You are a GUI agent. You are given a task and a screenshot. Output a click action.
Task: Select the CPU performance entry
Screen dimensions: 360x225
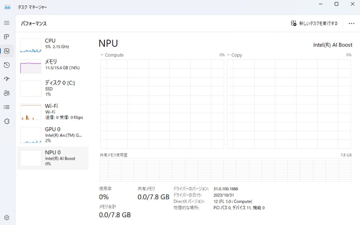click(x=53, y=45)
